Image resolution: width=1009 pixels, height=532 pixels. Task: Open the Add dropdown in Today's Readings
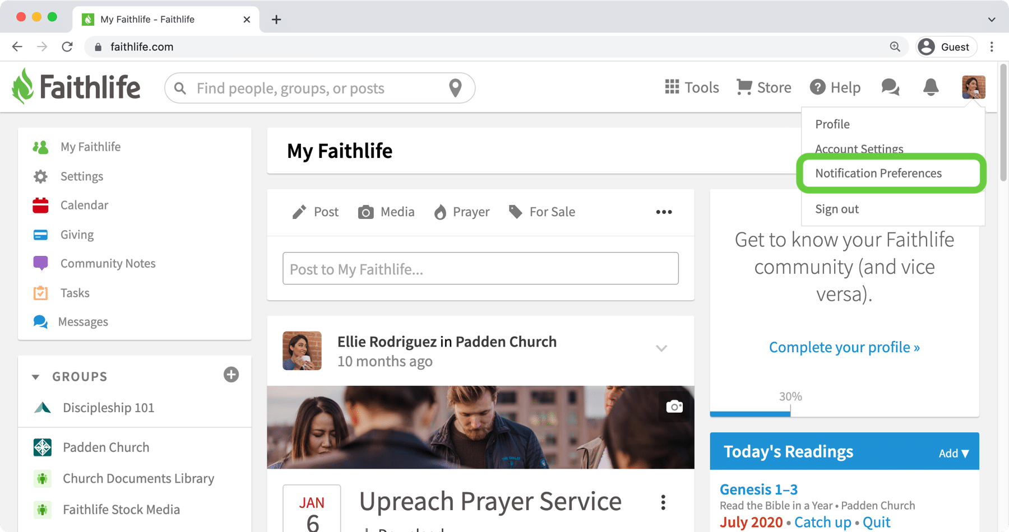click(954, 453)
